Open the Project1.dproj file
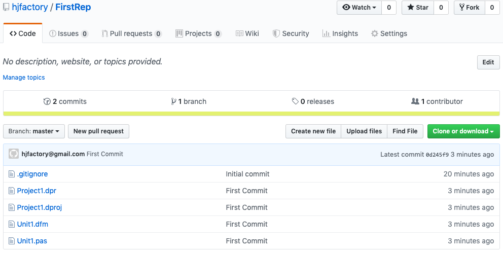503x253 pixels. click(40, 207)
